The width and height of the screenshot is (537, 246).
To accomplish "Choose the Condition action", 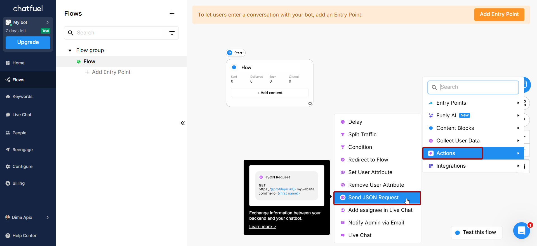I will click(x=377, y=147).
